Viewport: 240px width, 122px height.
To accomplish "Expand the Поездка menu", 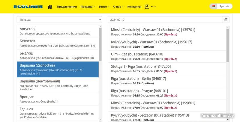I will (x=88, y=7).
